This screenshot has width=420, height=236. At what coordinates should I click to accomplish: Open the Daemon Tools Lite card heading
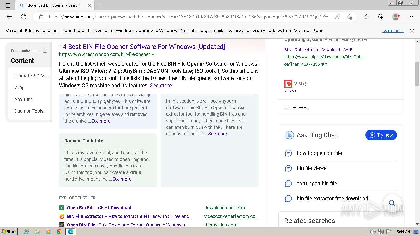tap(84, 141)
